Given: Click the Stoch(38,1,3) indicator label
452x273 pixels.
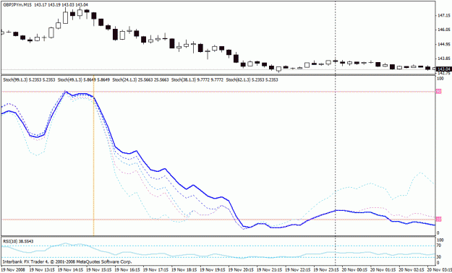Looking at the screenshot, I should click(x=197, y=79).
